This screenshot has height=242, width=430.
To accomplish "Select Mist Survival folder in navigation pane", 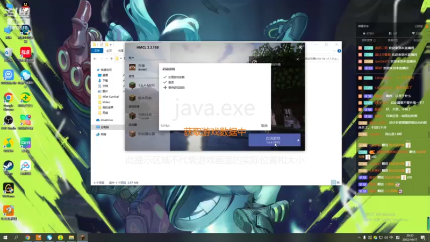I will (109, 97).
